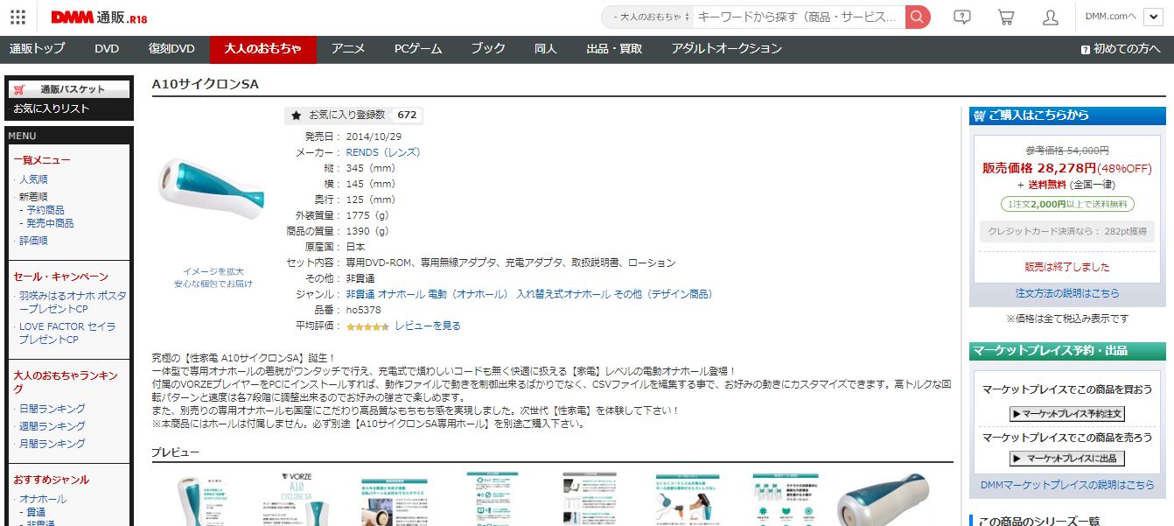Click the question icon beside 初めての方へ

[x=1086, y=50]
